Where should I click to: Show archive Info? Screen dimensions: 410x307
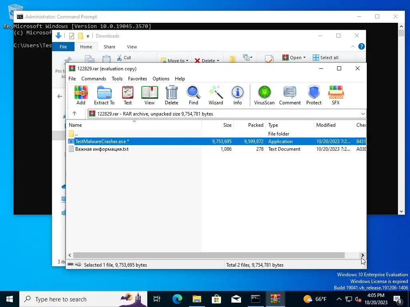[237, 95]
